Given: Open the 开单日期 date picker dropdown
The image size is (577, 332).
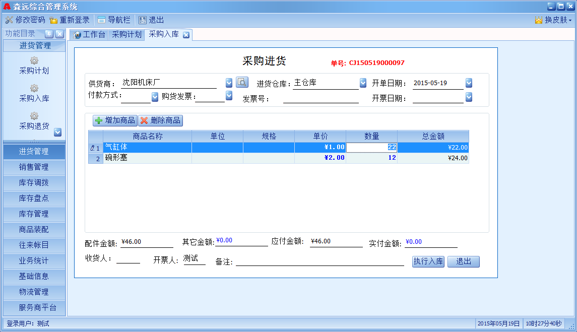Looking at the screenshot, I should 469,83.
